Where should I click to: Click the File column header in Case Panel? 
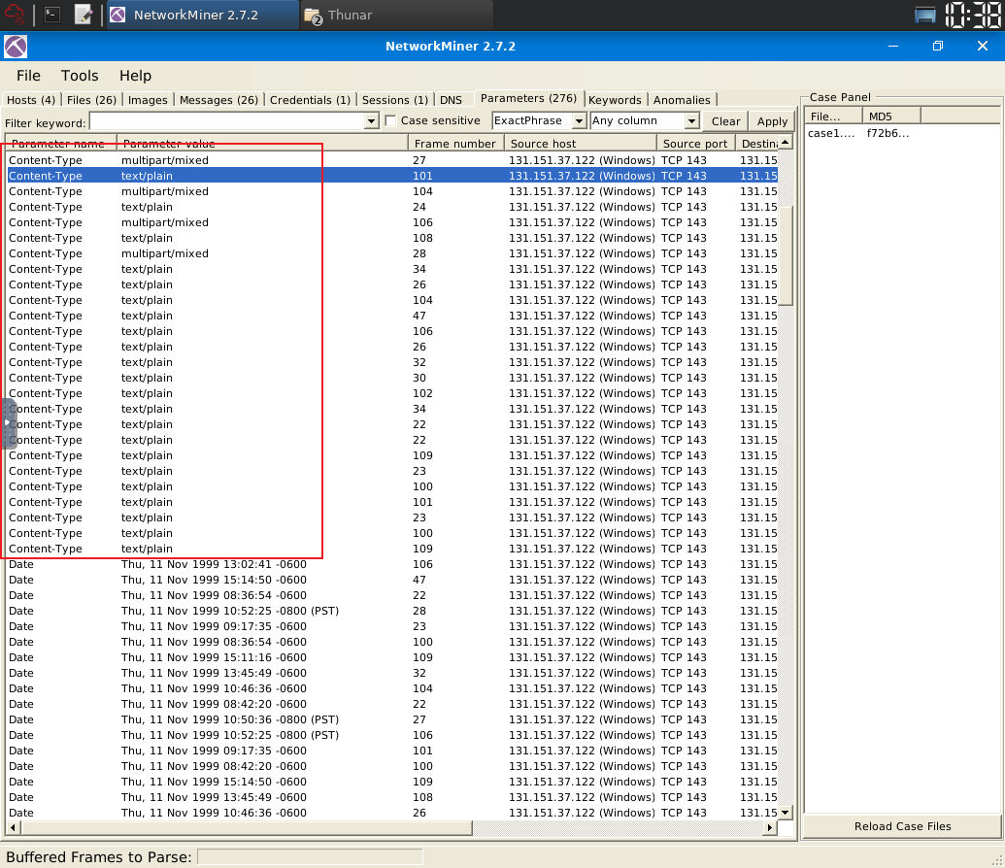pos(833,117)
